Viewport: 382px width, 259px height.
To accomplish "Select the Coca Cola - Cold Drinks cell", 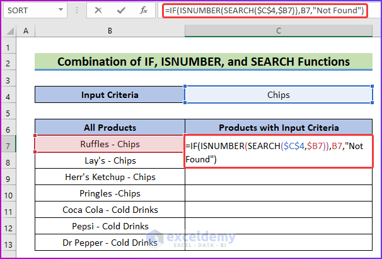I will pos(110,210).
